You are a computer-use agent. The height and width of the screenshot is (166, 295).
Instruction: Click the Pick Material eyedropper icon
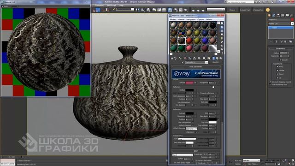click(x=183, y=62)
